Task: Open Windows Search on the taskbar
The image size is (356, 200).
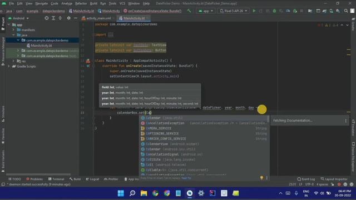Action: [x=132, y=193]
